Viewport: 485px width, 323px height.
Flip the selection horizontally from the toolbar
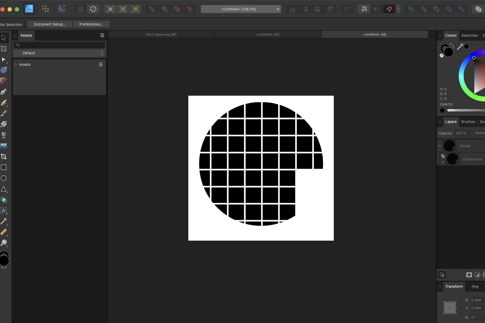click(x=292, y=9)
